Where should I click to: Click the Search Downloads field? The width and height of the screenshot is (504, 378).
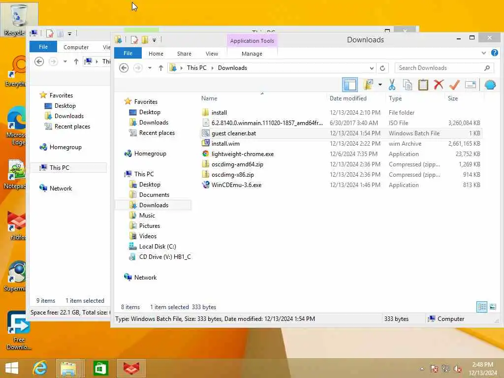click(444, 68)
